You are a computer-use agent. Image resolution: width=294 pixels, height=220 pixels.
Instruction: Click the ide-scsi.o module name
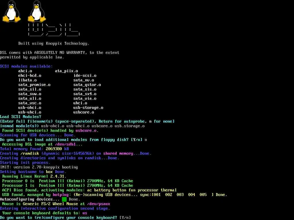tap(85, 76)
